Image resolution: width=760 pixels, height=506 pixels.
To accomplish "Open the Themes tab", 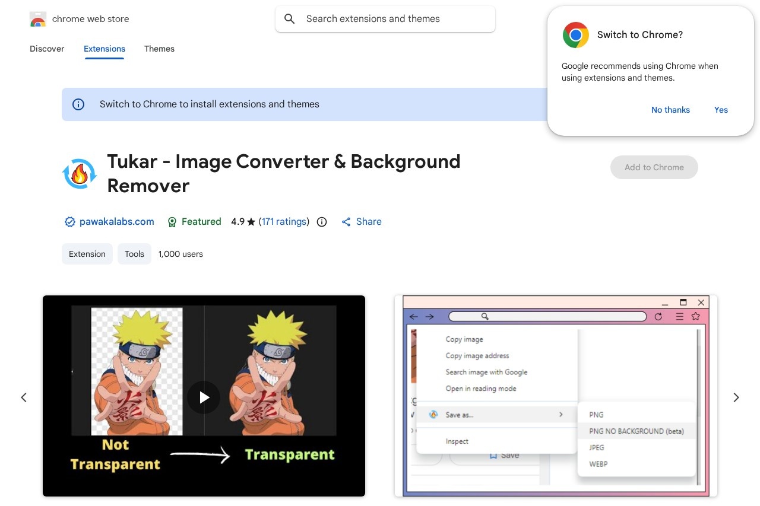I will tap(159, 49).
